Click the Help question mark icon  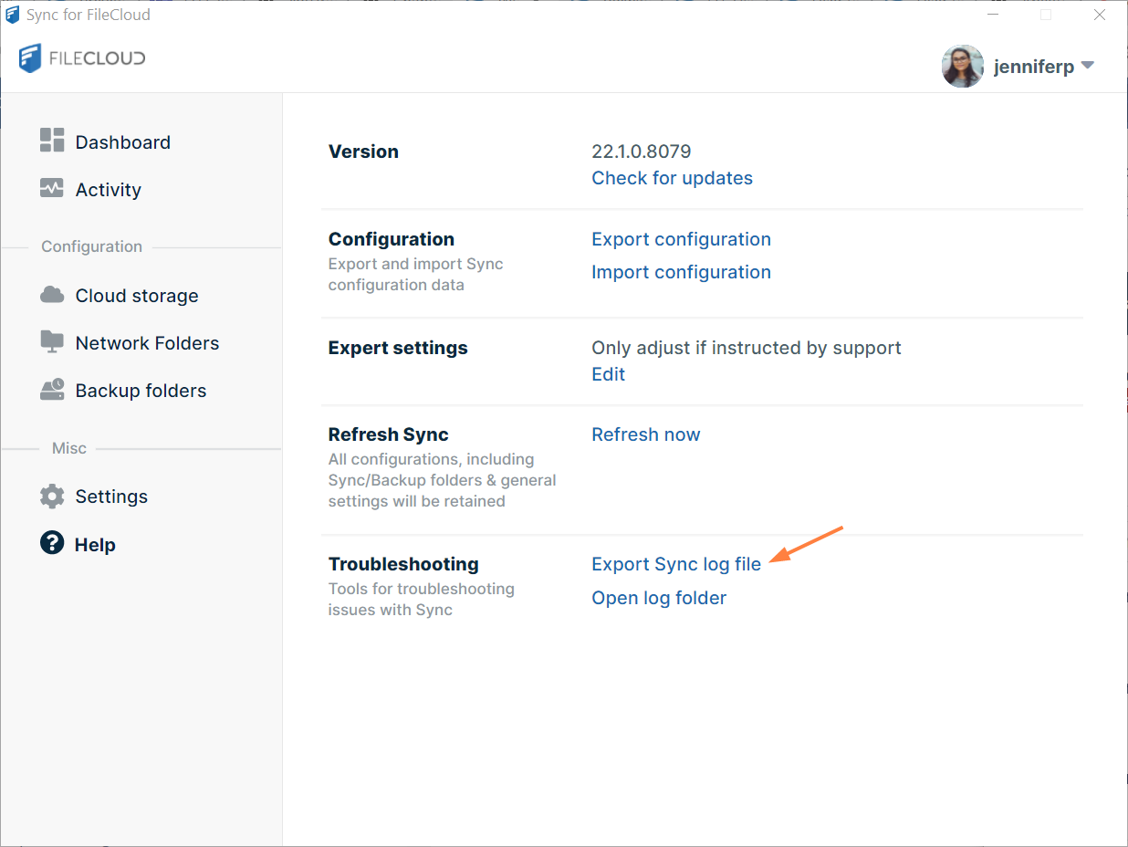[x=52, y=543]
